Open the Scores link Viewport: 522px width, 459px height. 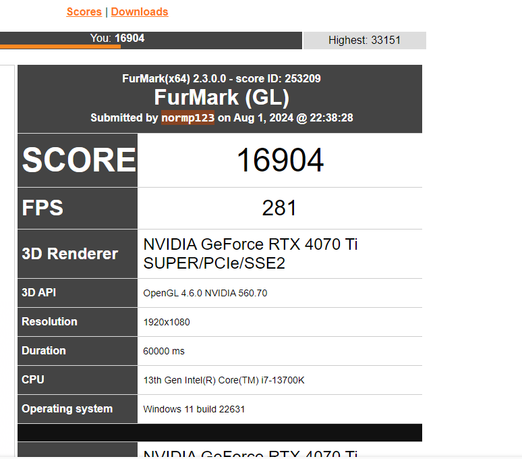point(84,11)
